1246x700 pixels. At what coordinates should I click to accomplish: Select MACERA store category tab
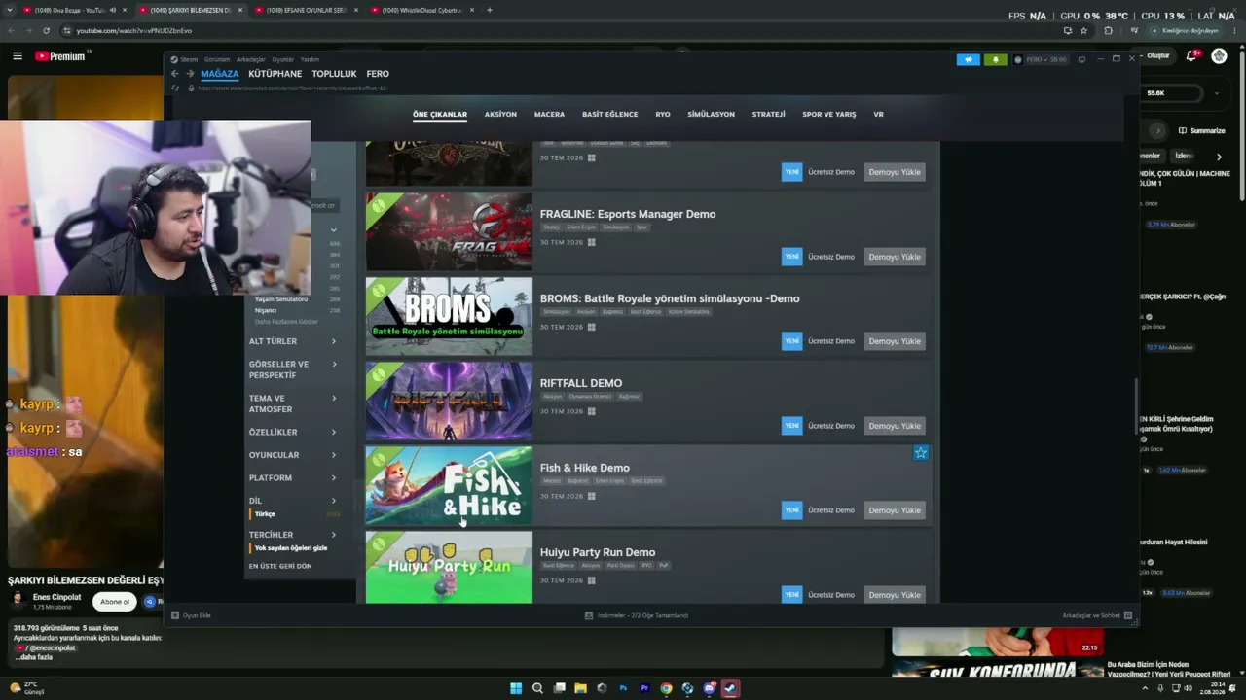(x=549, y=115)
